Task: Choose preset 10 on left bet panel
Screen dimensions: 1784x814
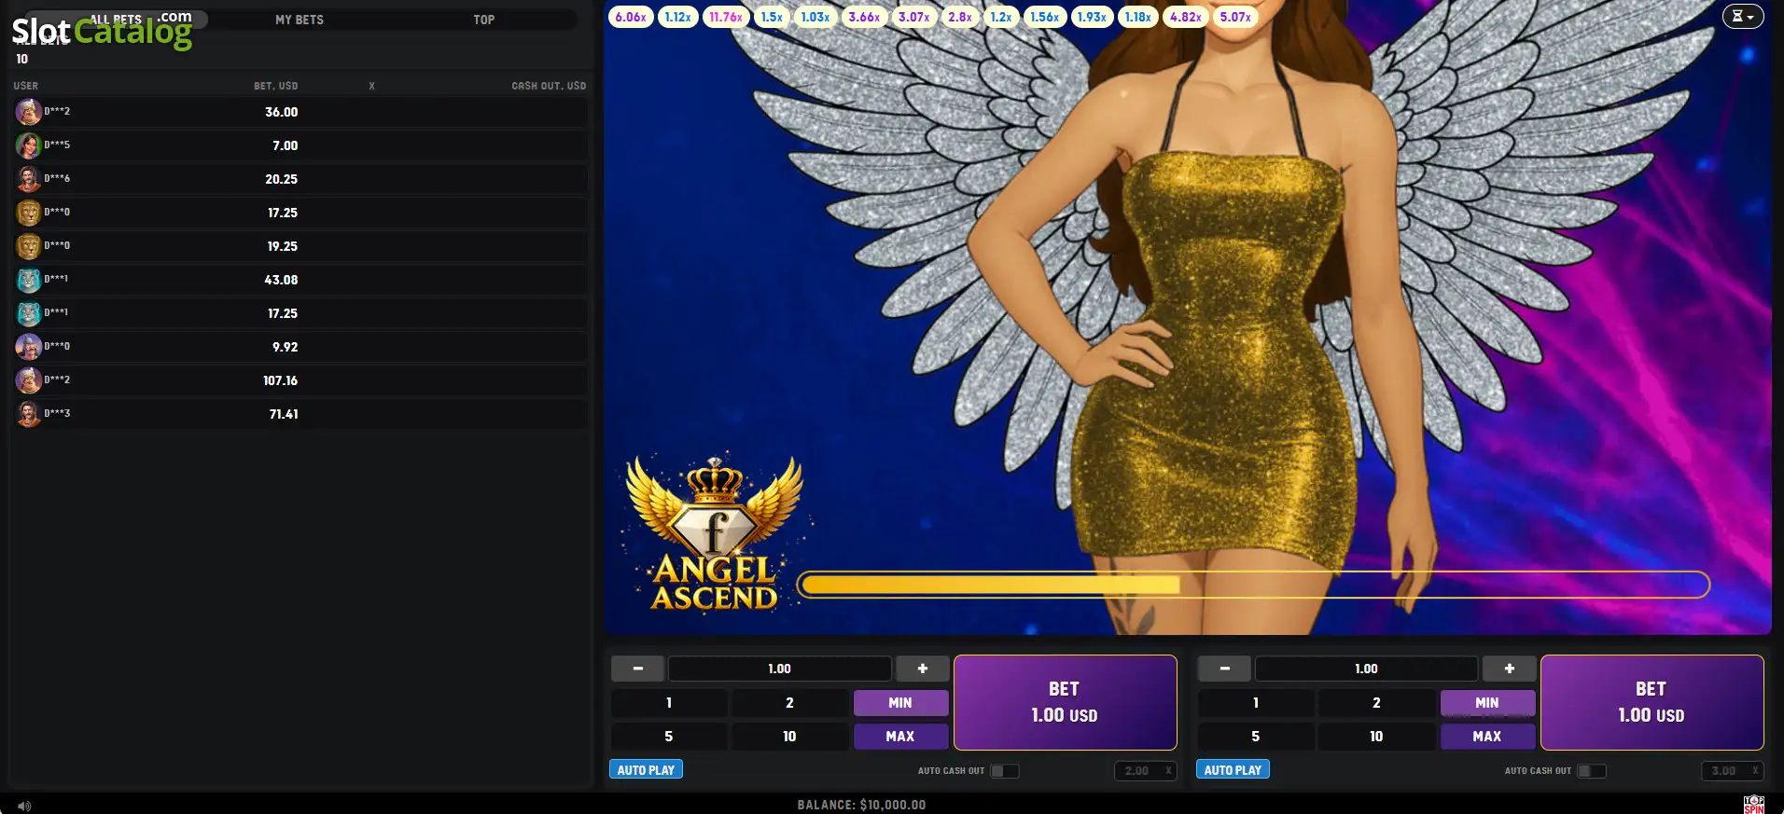Action: [789, 737]
